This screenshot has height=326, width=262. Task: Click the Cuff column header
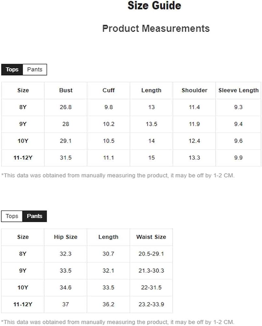click(109, 90)
